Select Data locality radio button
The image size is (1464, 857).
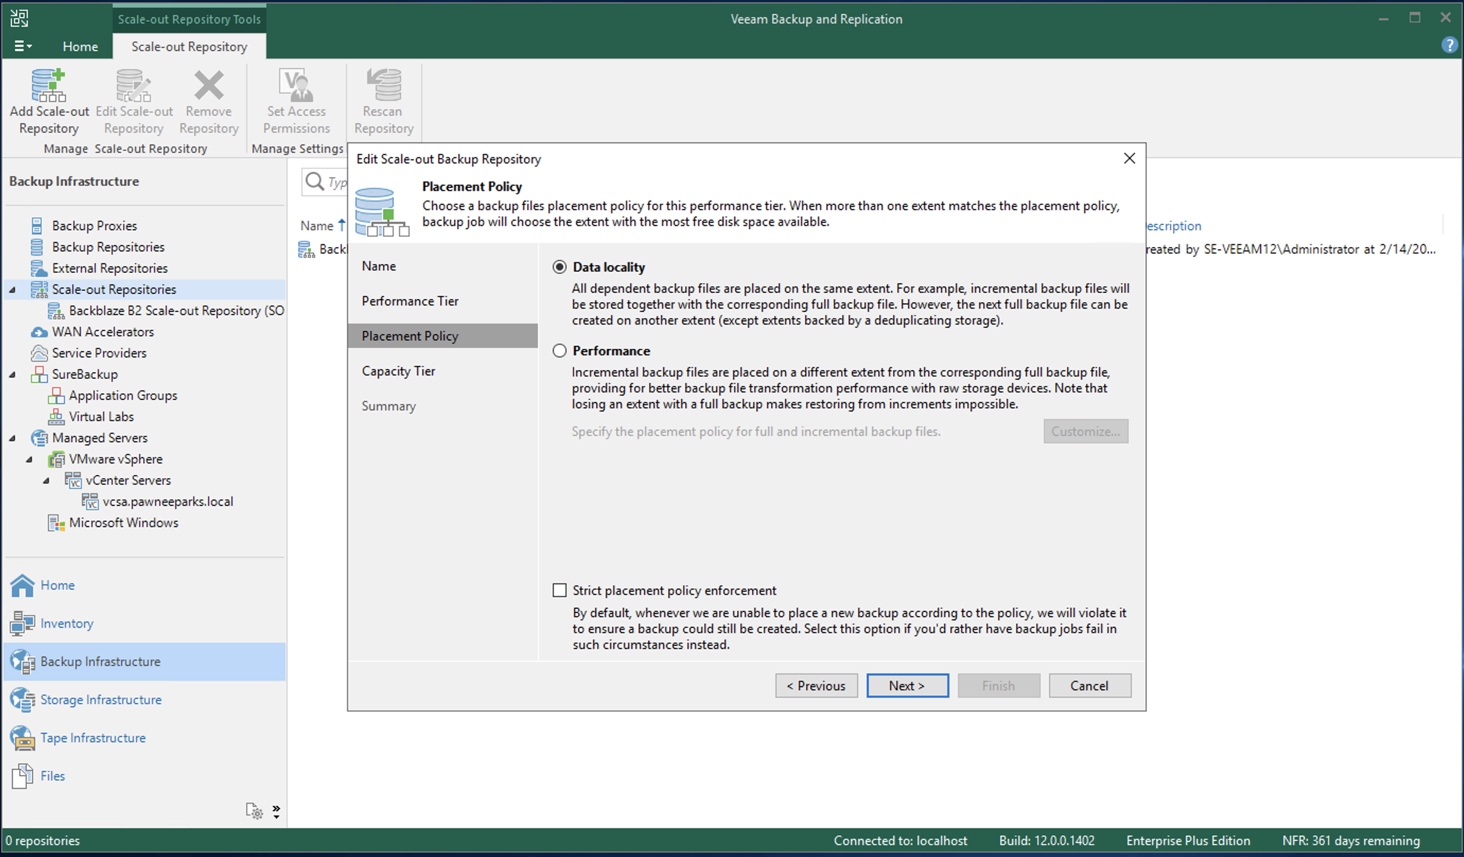559,267
